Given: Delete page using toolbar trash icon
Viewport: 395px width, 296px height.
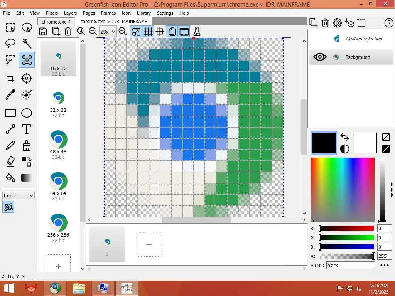Looking at the screenshot, I should [68, 32].
